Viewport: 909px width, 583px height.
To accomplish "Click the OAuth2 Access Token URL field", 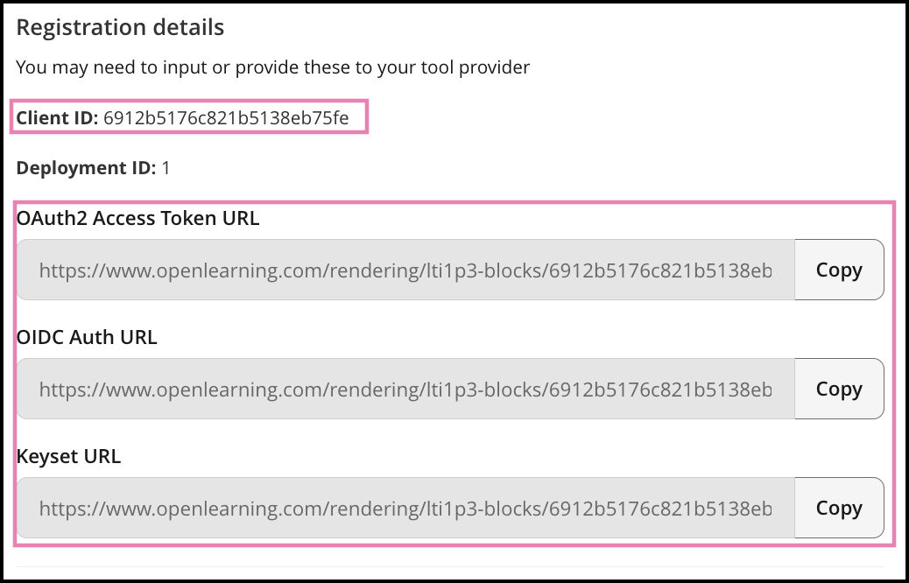I will pyautogui.click(x=405, y=270).
